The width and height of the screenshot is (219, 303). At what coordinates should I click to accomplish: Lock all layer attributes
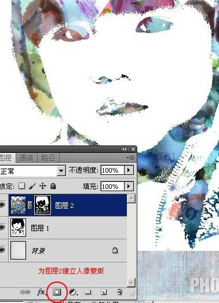click(x=53, y=186)
